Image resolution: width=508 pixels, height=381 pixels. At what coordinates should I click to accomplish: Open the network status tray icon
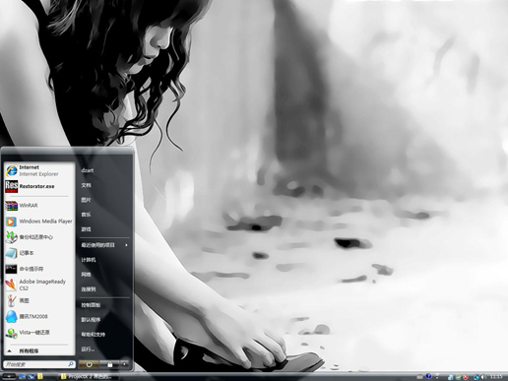coord(476,377)
